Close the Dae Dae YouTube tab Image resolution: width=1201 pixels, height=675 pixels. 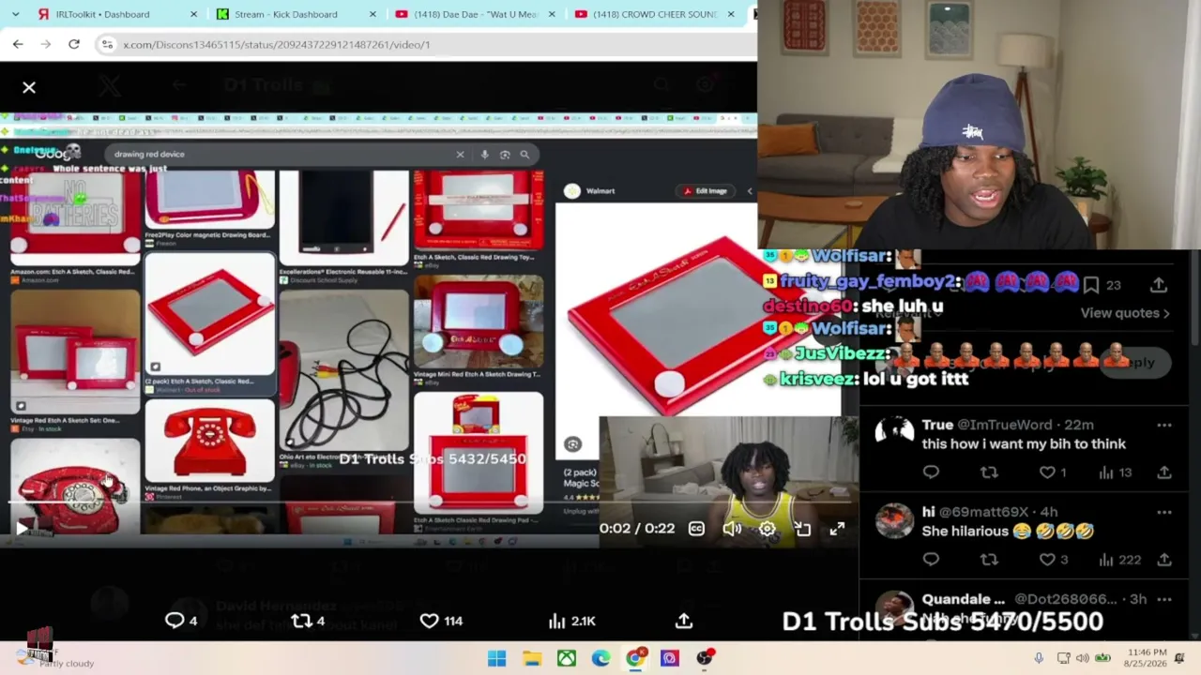[552, 14]
